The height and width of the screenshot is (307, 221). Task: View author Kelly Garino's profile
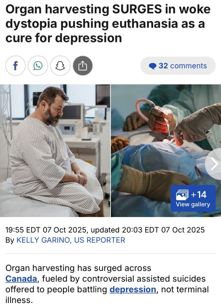click(x=44, y=240)
